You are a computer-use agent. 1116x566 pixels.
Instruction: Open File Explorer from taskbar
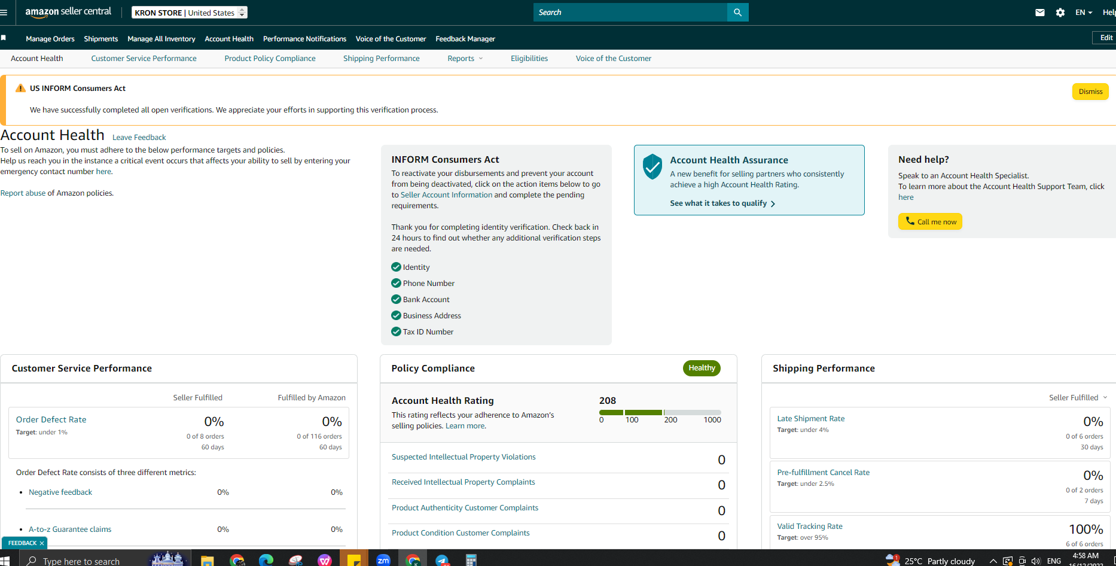click(207, 561)
